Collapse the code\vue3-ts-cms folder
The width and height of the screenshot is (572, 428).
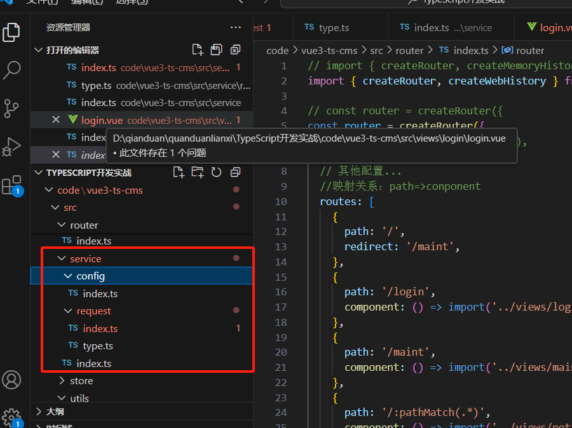pyautogui.click(x=48, y=190)
